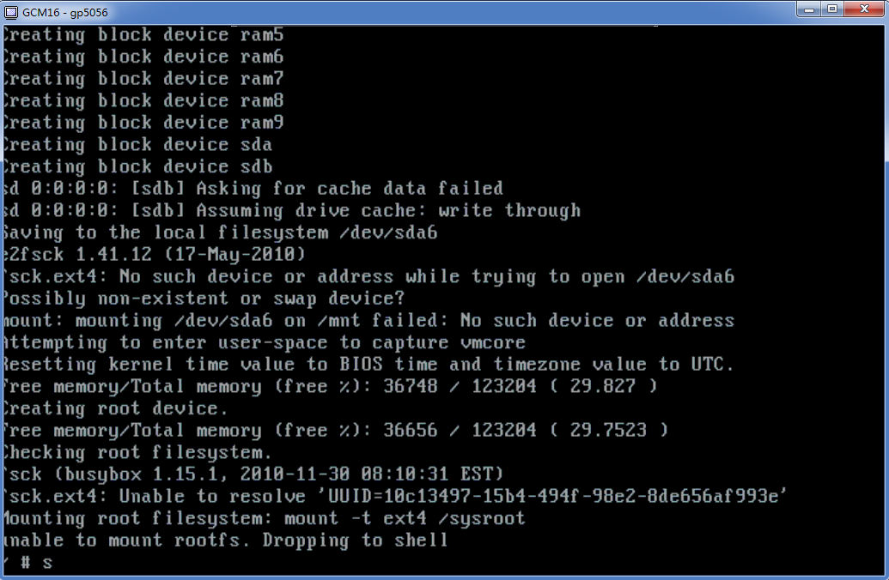The image size is (889, 580).
Task: Click the "Checking root filesystem." line
Action: pos(137,452)
